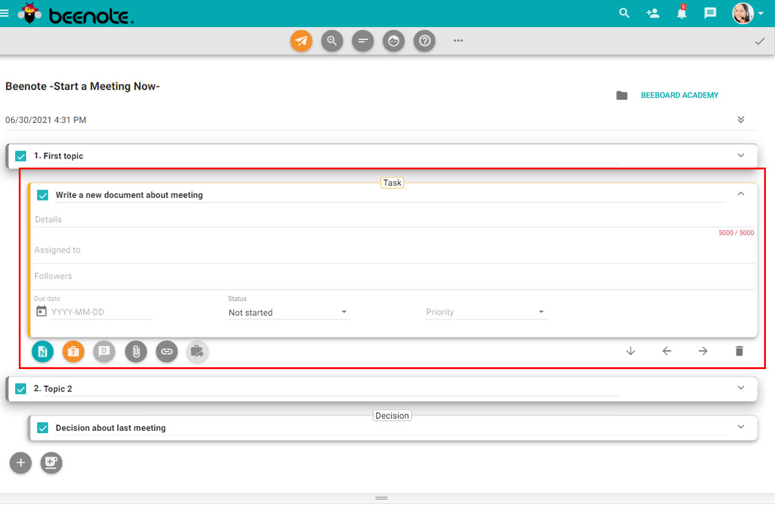This screenshot has width=775, height=507.
Task: Click the Task type label
Action: tap(392, 183)
